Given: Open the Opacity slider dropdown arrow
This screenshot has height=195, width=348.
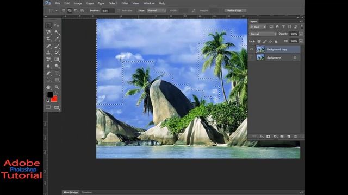Looking at the screenshot, I should pyautogui.click(x=301, y=34).
